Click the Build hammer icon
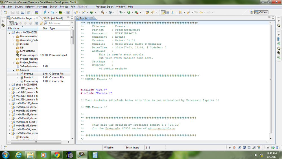 click(x=102, y=12)
